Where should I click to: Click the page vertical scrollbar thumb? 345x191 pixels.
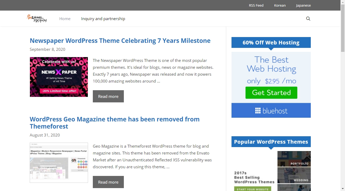tap(343, 29)
